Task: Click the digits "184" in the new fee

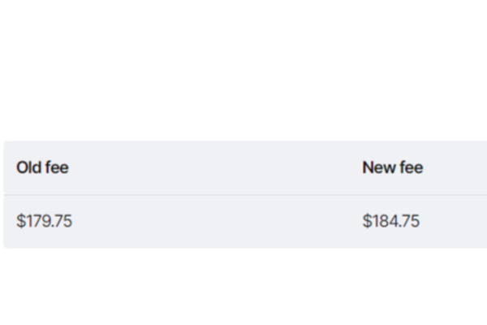Action: pyautogui.click(x=383, y=221)
